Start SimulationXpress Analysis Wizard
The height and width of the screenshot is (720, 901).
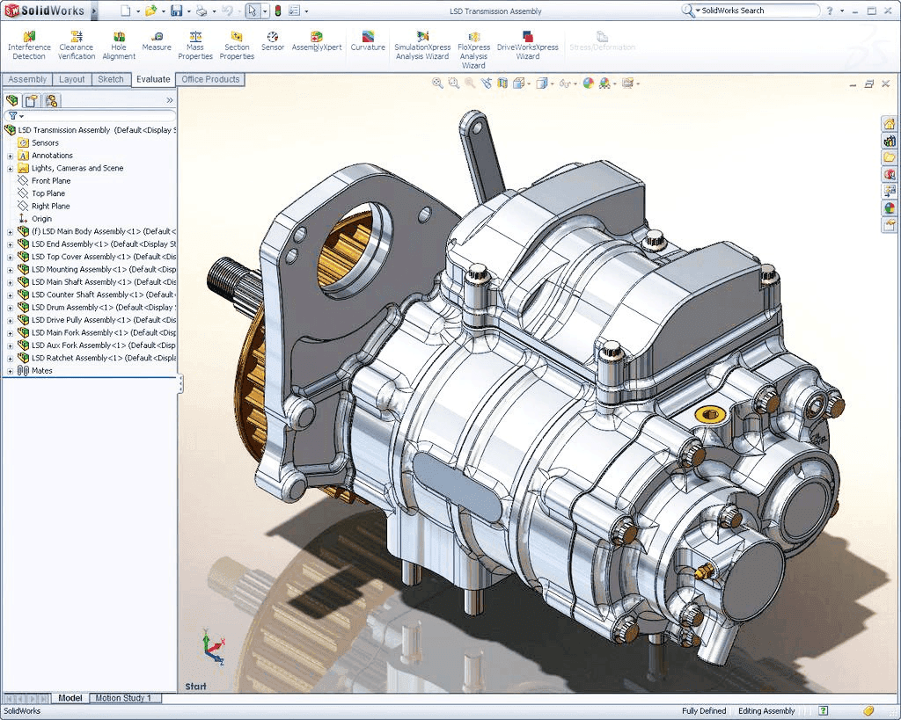coord(422,45)
